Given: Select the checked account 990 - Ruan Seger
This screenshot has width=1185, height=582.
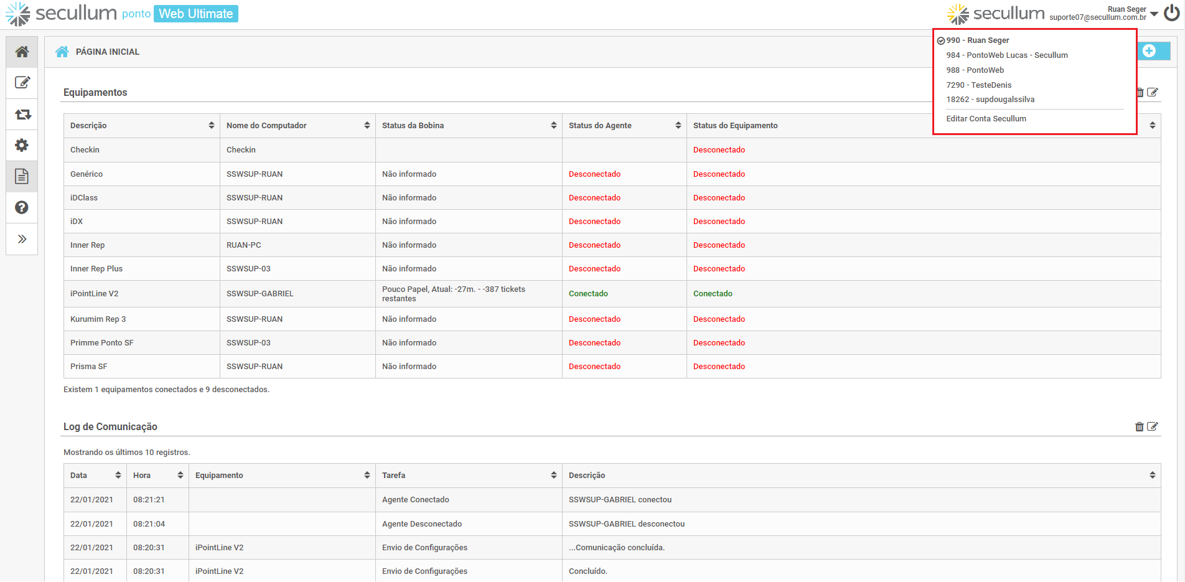Looking at the screenshot, I should 977,40.
